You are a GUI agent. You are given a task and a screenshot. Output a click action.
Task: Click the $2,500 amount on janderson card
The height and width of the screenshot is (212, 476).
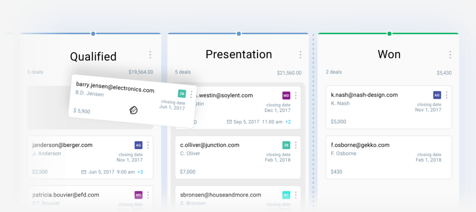click(x=40, y=172)
